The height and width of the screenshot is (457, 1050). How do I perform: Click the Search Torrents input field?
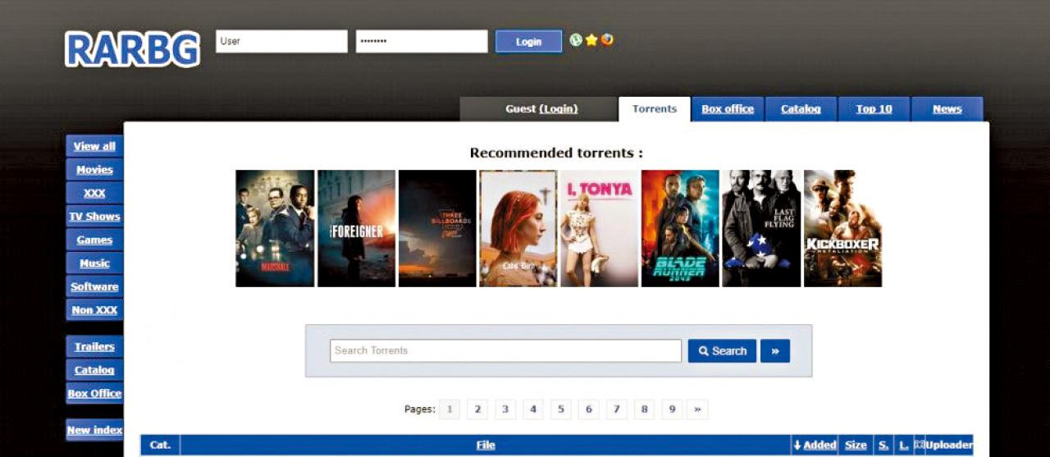[505, 351]
